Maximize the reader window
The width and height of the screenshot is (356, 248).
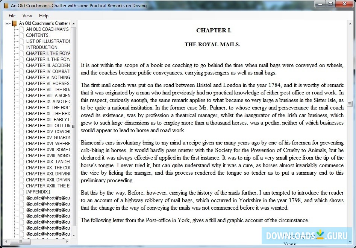click(x=330, y=4)
